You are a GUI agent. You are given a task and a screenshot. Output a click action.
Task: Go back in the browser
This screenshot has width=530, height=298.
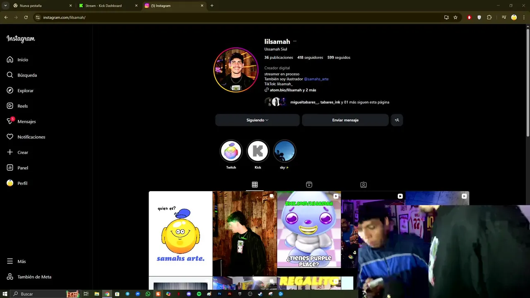pos(6,17)
